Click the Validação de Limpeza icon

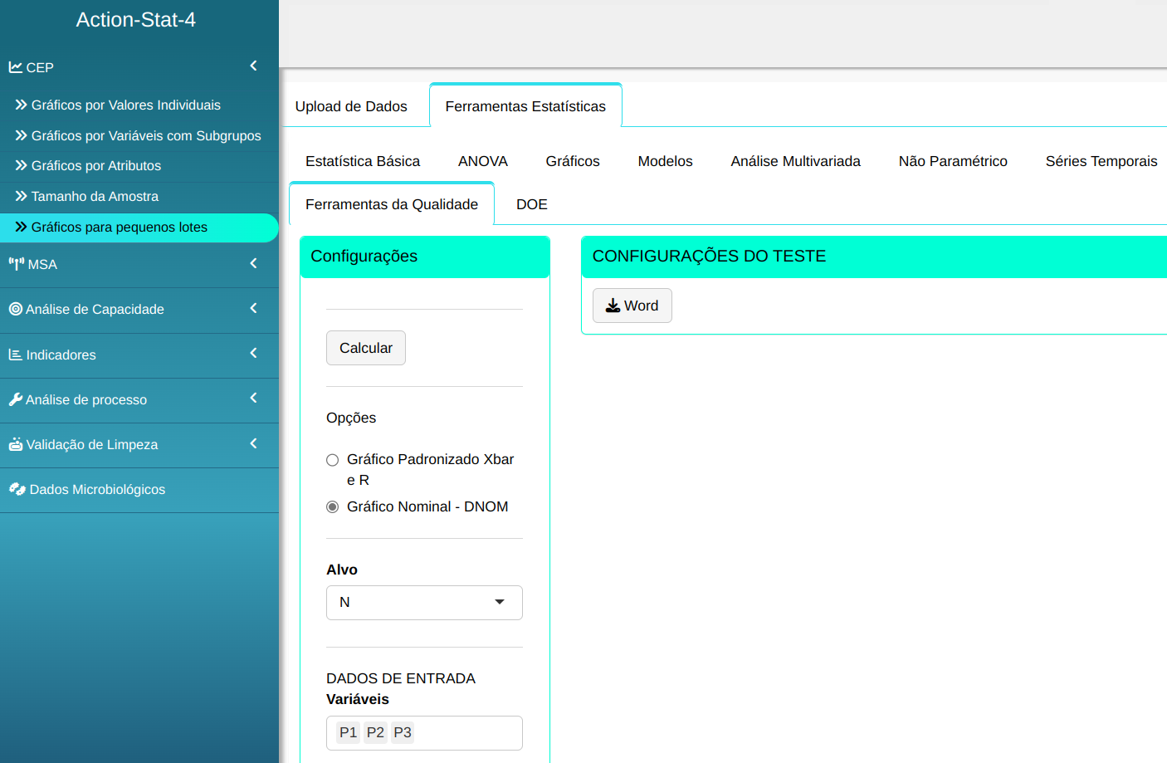16,444
